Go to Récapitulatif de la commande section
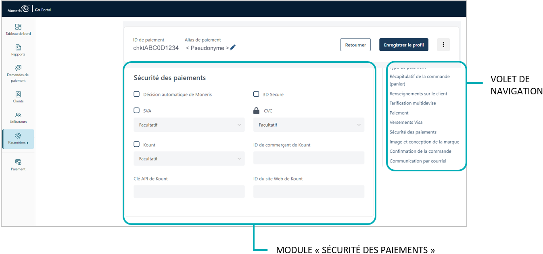The width and height of the screenshot is (543, 254). tap(420, 80)
